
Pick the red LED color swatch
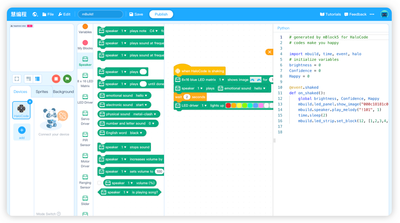point(228,105)
